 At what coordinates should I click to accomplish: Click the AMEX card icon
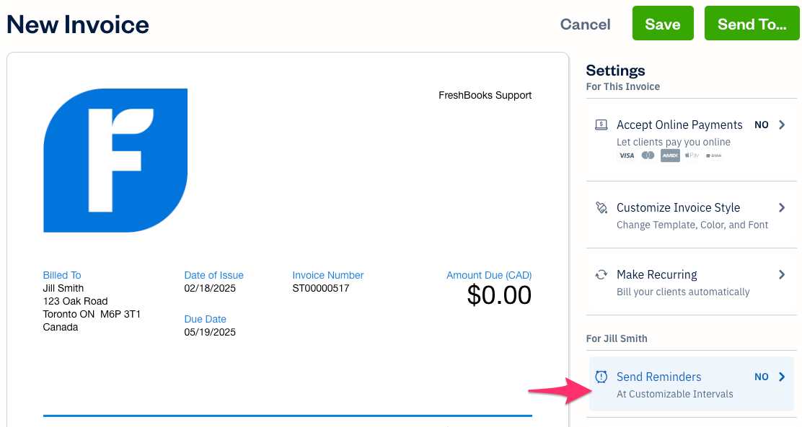(670, 156)
